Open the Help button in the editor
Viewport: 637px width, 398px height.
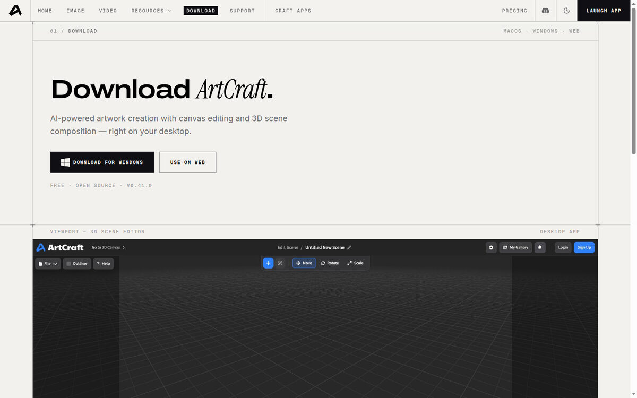103,263
